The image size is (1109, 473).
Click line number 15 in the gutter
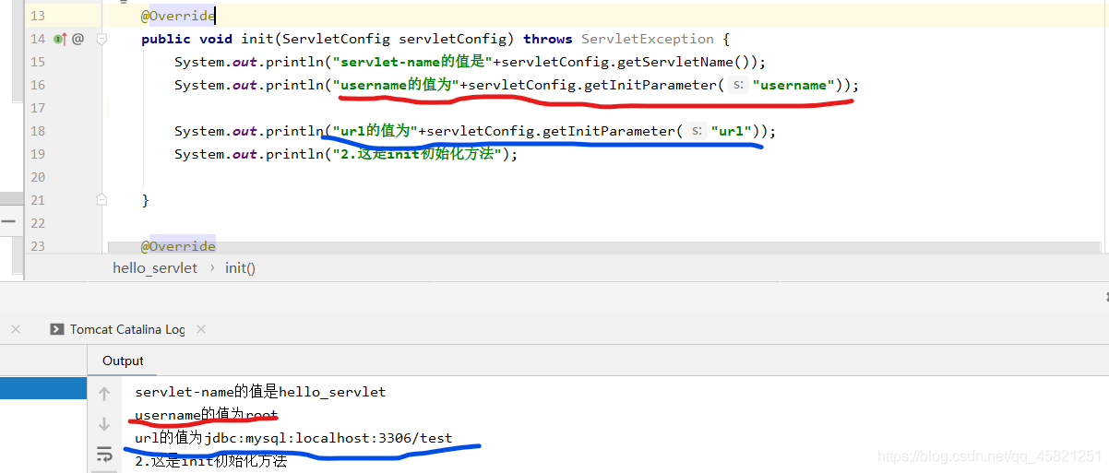[36, 62]
